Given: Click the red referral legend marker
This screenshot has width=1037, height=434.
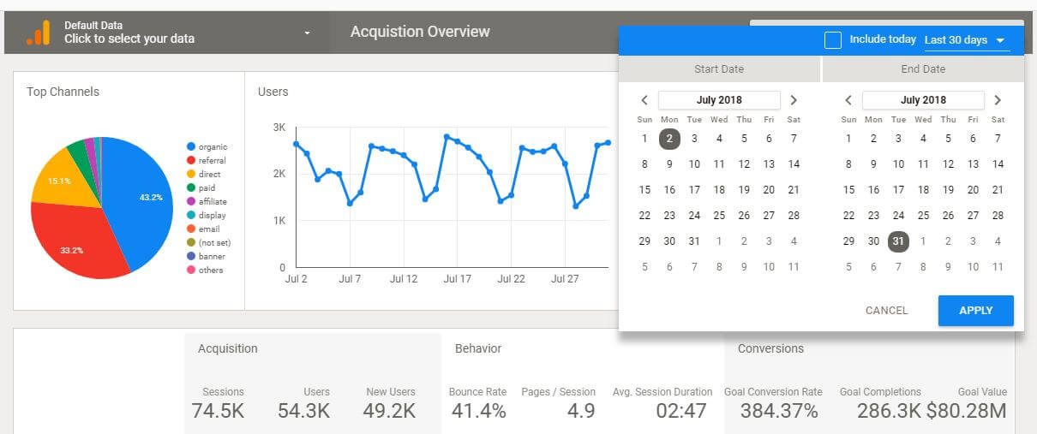Looking at the screenshot, I should (x=191, y=161).
